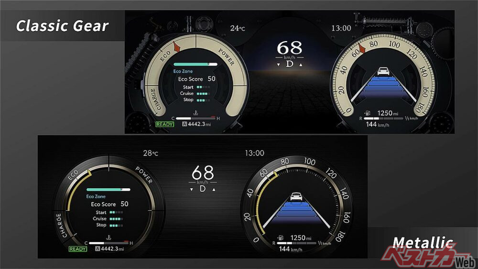
Task: Click the 28°C temperature reading in Metallic
Action: [150, 153]
